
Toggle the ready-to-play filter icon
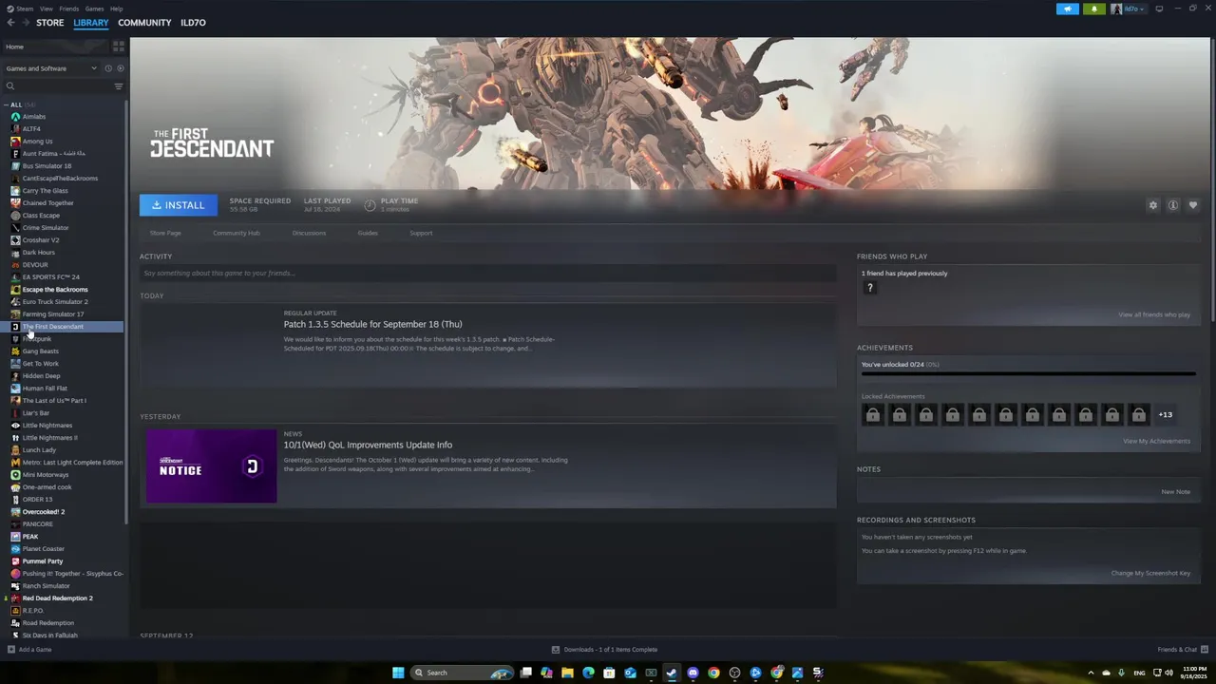pyautogui.click(x=120, y=68)
